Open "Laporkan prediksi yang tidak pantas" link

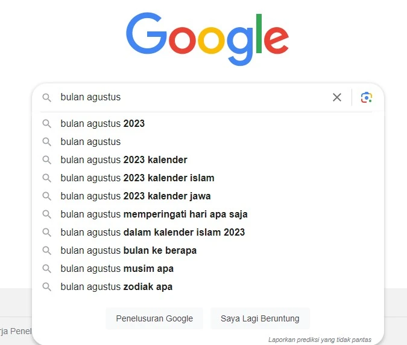tap(320, 340)
